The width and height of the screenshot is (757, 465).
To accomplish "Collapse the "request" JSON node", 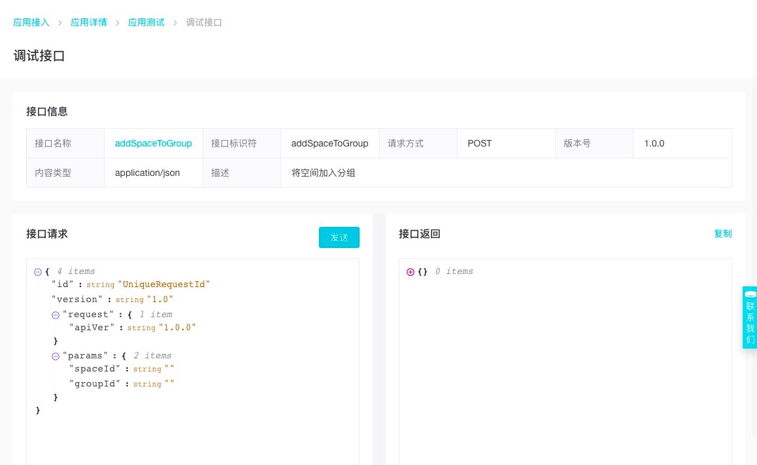I will click(56, 315).
